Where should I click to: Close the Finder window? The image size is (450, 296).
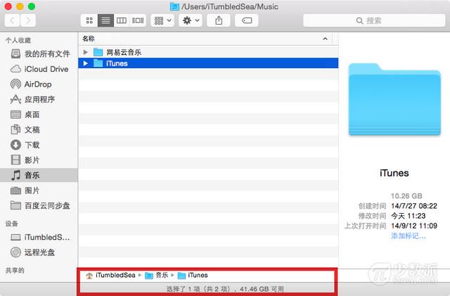pyautogui.click(x=8, y=6)
